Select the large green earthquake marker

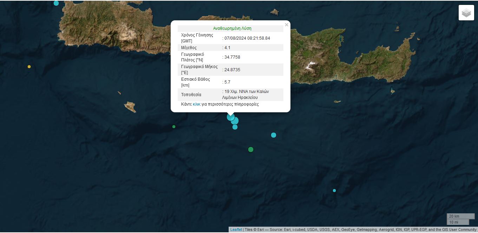pyautogui.click(x=251, y=149)
